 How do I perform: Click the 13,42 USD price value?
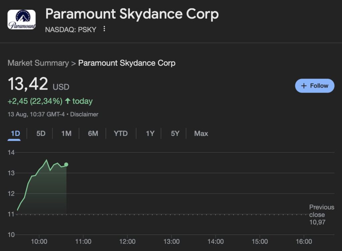[28, 84]
